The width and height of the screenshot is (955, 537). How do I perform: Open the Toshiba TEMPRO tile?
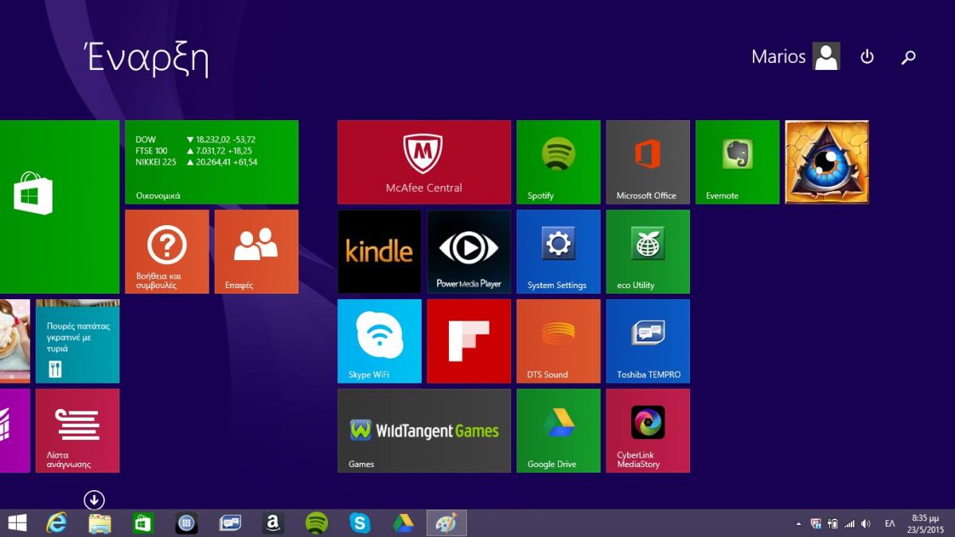(x=648, y=341)
